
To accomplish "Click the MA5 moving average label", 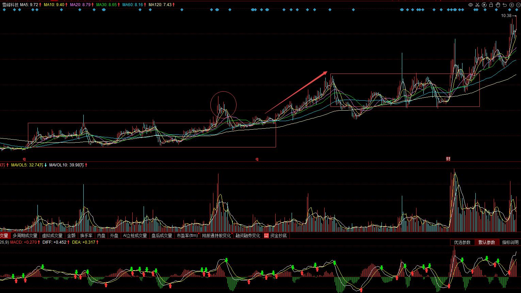I will click(x=29, y=5).
